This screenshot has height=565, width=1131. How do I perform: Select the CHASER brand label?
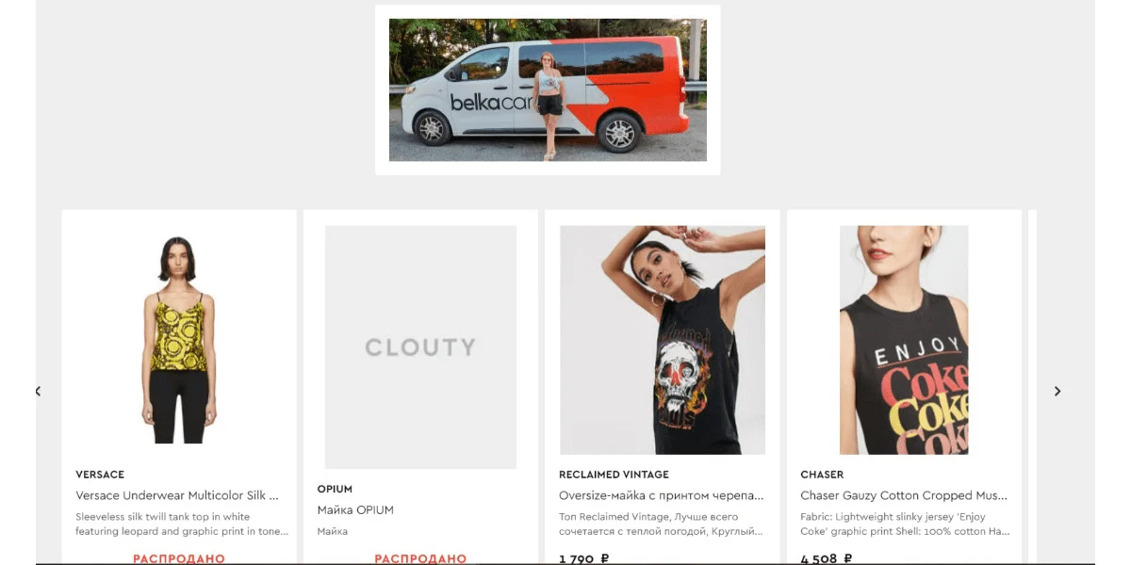(822, 475)
